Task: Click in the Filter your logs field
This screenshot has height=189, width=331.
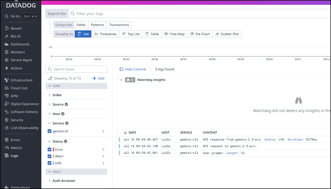Action: click(200, 14)
